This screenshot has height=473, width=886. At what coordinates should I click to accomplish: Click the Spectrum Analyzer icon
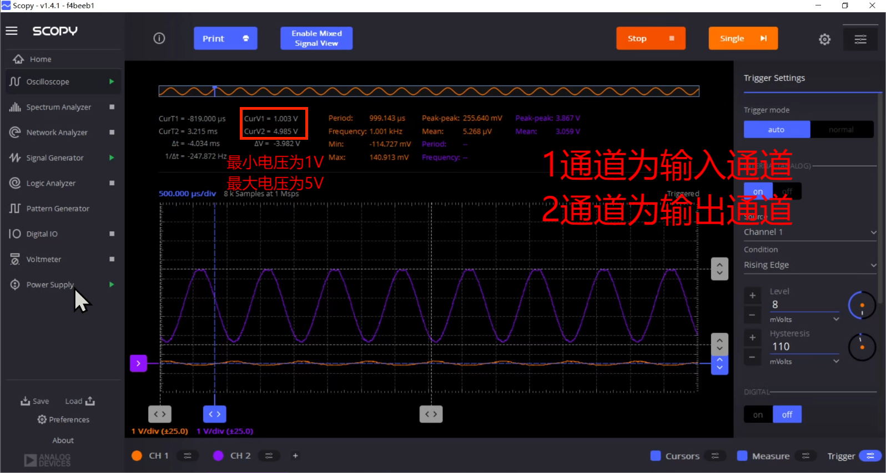15,107
